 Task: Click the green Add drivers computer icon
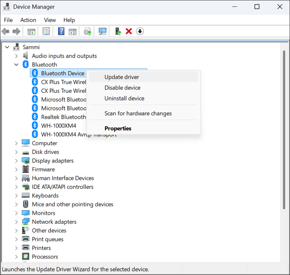[118, 31]
